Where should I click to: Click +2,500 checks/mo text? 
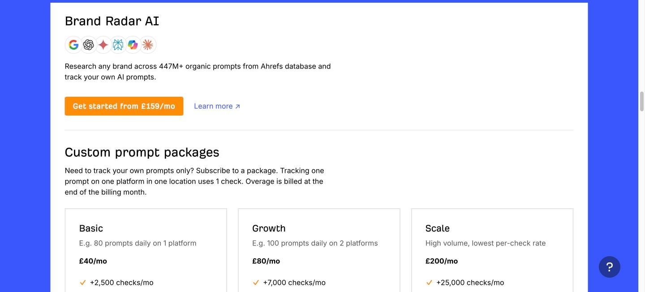122,283
